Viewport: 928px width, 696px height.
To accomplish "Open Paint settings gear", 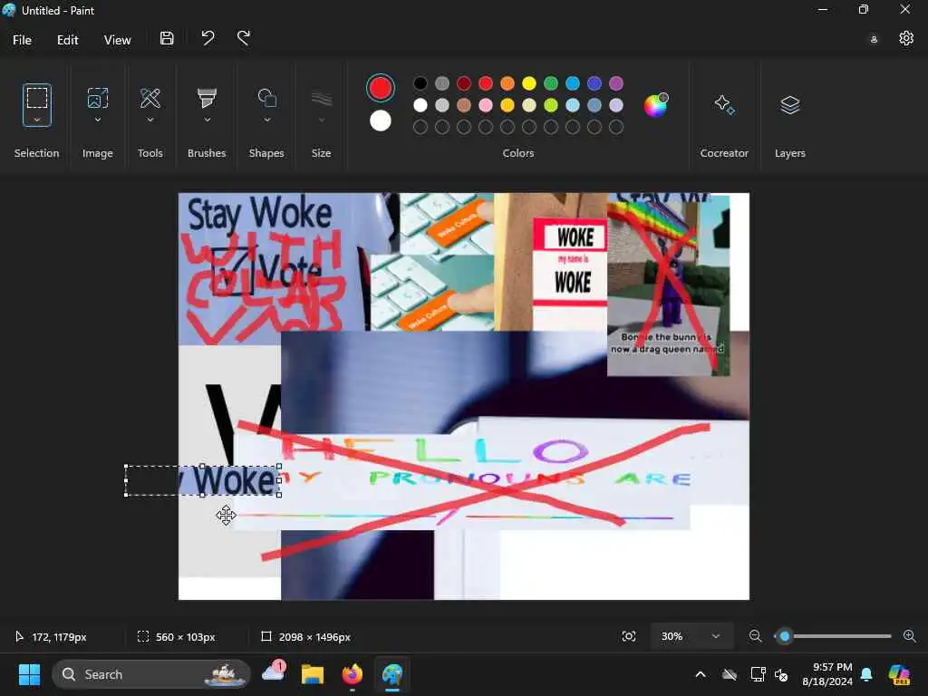I will click(x=906, y=38).
